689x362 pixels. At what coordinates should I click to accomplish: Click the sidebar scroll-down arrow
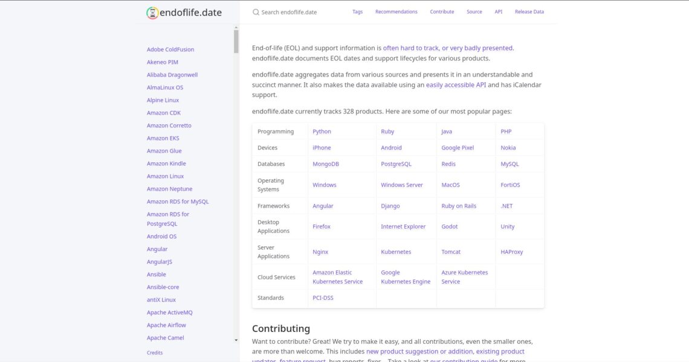(x=236, y=340)
